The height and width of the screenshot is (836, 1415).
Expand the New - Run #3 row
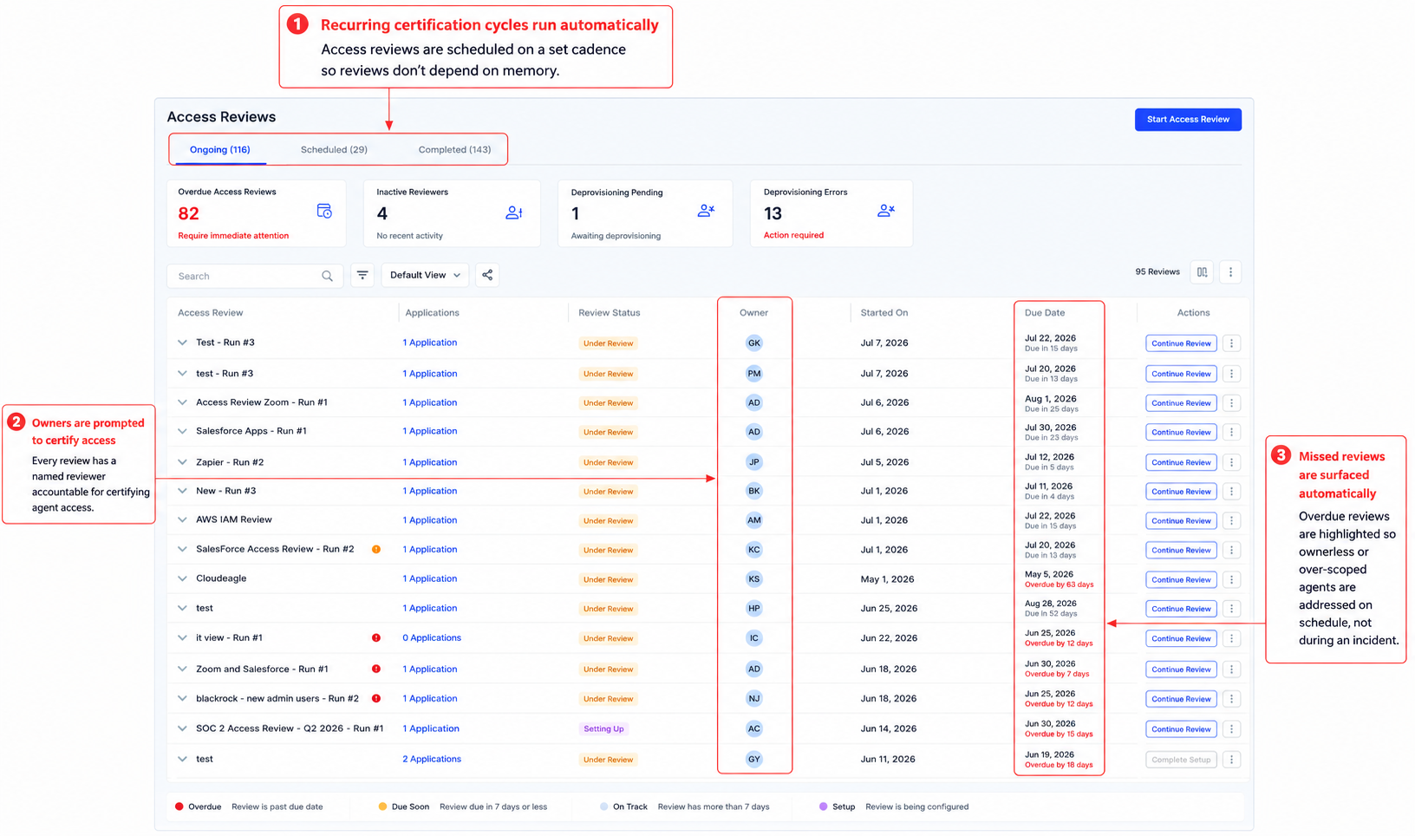tap(182, 491)
